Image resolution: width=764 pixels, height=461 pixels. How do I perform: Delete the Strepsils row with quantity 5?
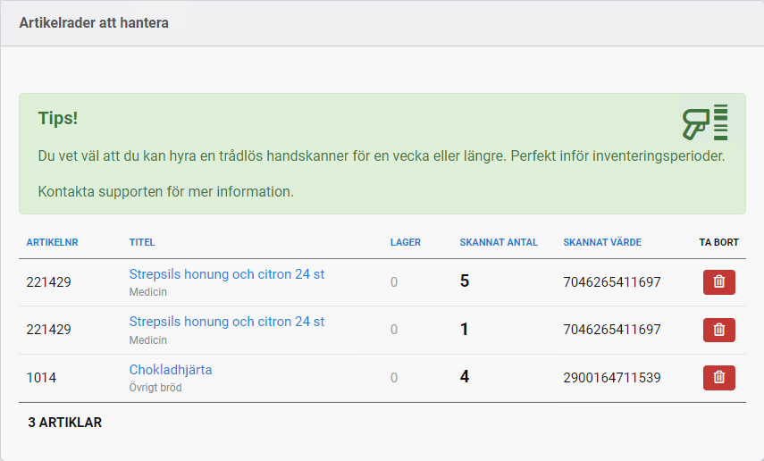pyautogui.click(x=718, y=281)
